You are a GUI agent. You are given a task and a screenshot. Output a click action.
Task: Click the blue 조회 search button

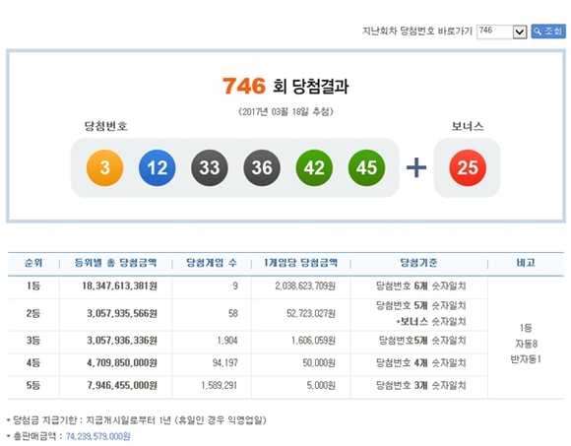(548, 32)
